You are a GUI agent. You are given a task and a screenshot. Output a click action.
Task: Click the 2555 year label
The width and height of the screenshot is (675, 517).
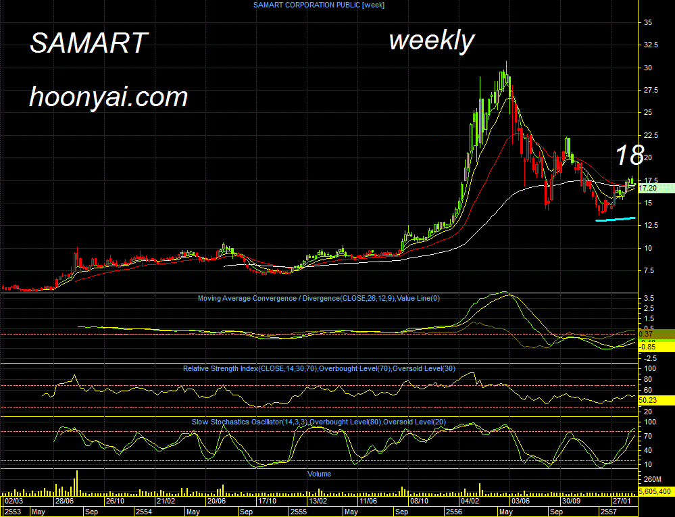pos(299,512)
